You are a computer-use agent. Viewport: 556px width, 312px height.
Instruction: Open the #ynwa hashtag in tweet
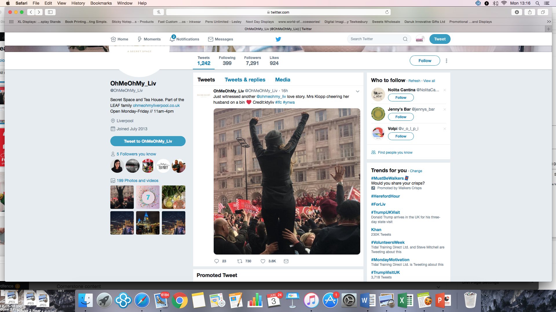coord(289,102)
